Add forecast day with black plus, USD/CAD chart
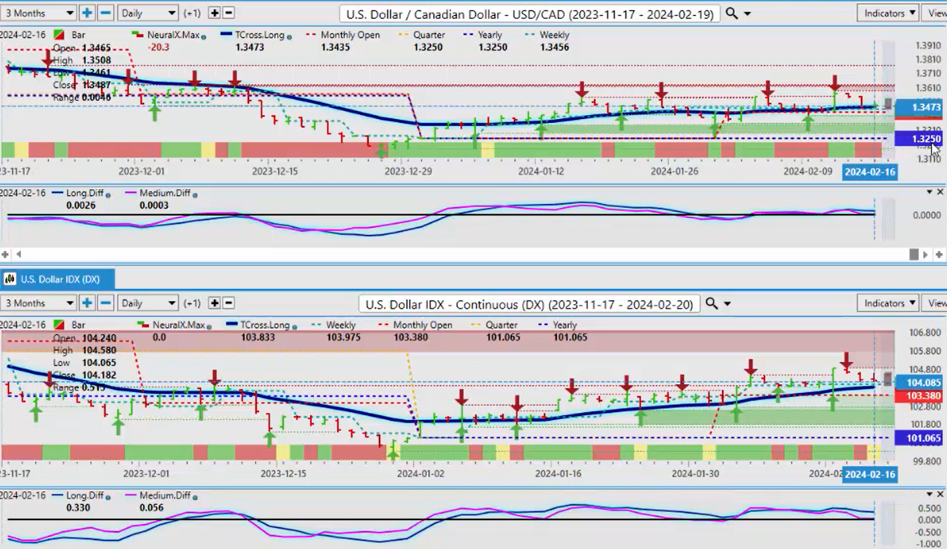 (x=214, y=13)
